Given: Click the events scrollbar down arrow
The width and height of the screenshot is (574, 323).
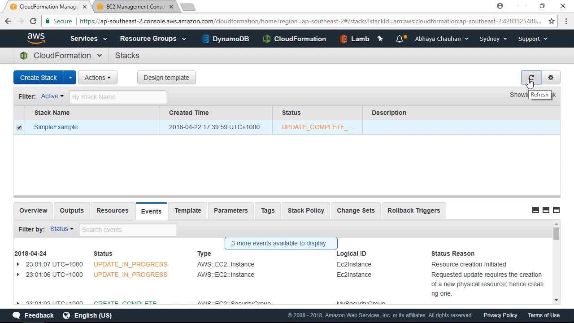Looking at the screenshot, I should point(556,300).
